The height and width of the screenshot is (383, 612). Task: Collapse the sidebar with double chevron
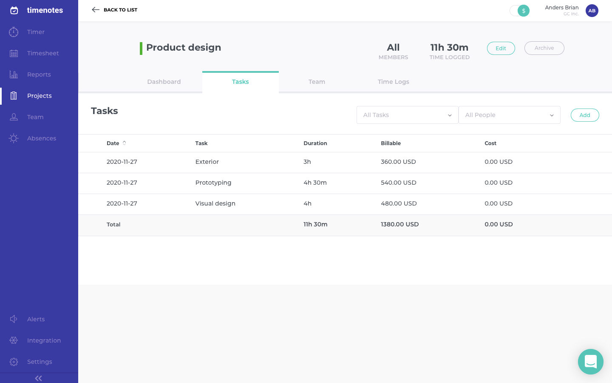pyautogui.click(x=39, y=378)
